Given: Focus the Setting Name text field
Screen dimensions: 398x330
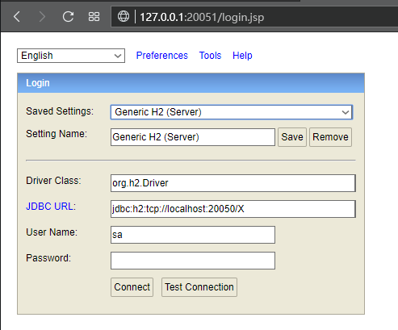Looking at the screenshot, I should click(x=193, y=137).
